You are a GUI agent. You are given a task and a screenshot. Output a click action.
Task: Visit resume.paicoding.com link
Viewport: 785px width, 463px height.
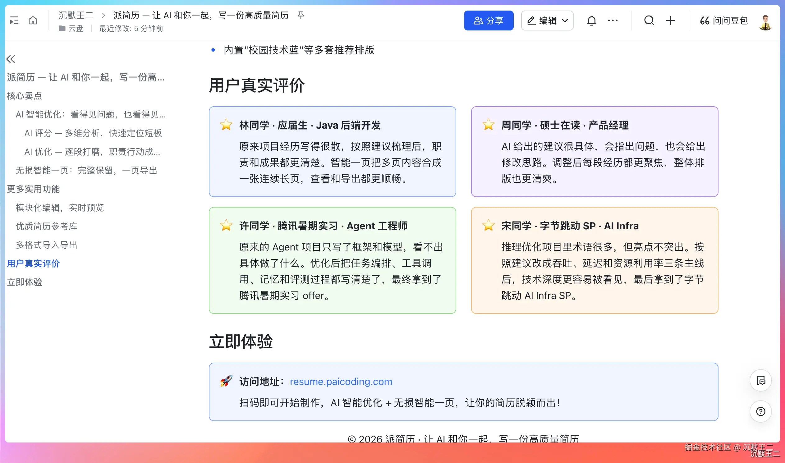click(341, 382)
